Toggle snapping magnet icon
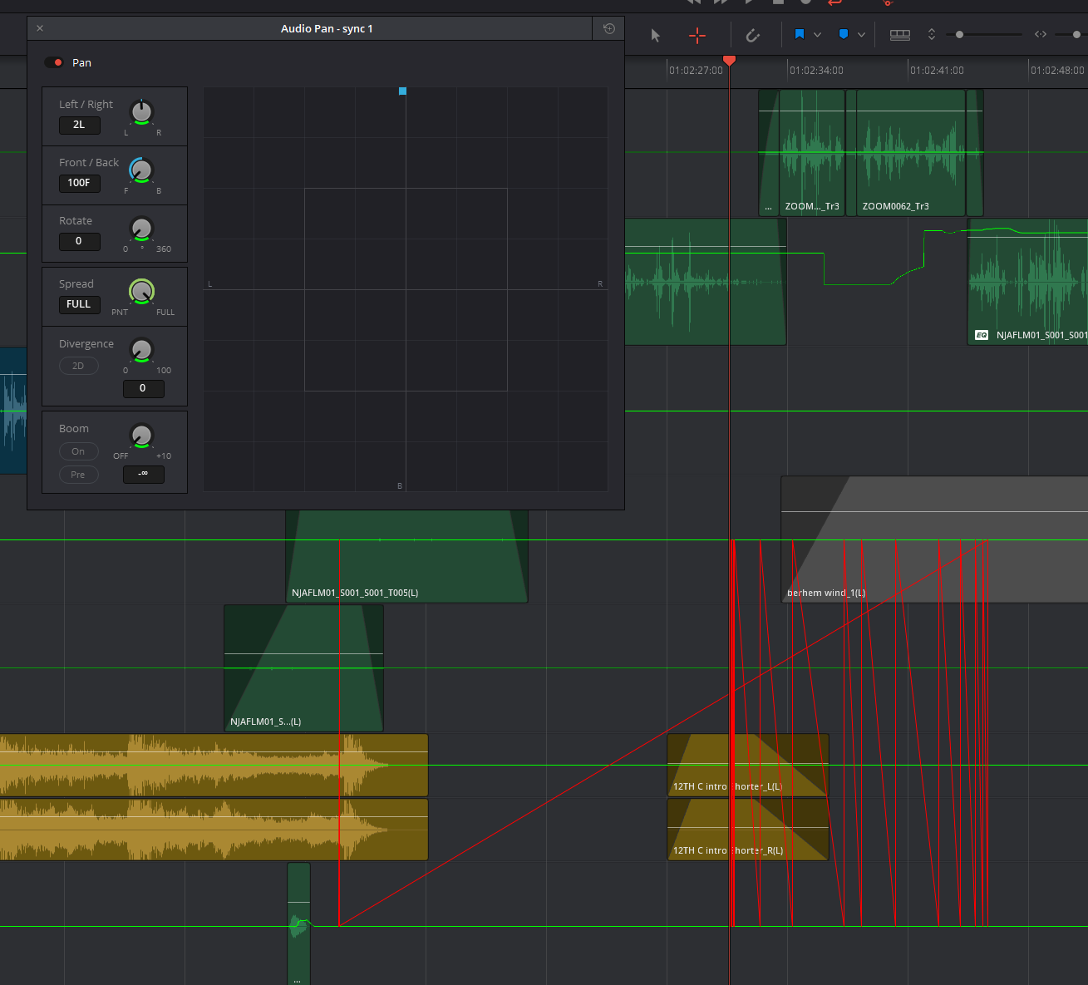Screen dimensions: 1088x985 [x=753, y=35]
